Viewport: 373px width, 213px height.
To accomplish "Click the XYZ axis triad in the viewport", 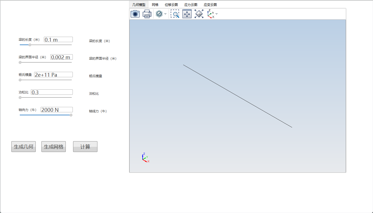I will (145, 157).
